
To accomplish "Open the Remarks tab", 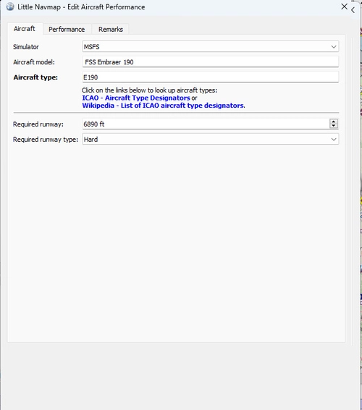I will [111, 29].
